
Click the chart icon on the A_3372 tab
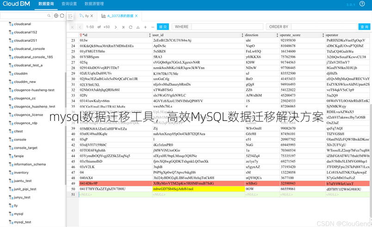click(x=104, y=16)
